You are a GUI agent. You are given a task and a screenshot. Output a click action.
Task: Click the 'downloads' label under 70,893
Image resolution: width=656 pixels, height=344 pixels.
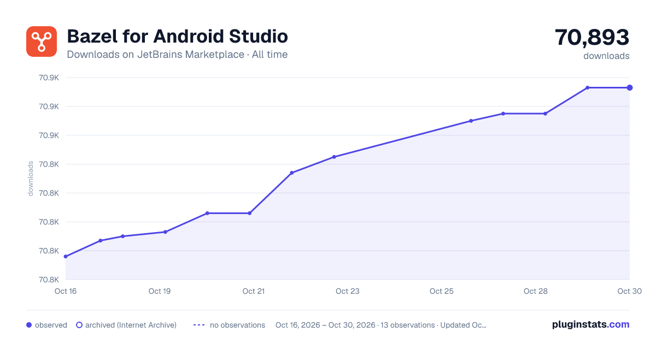pyautogui.click(x=606, y=56)
